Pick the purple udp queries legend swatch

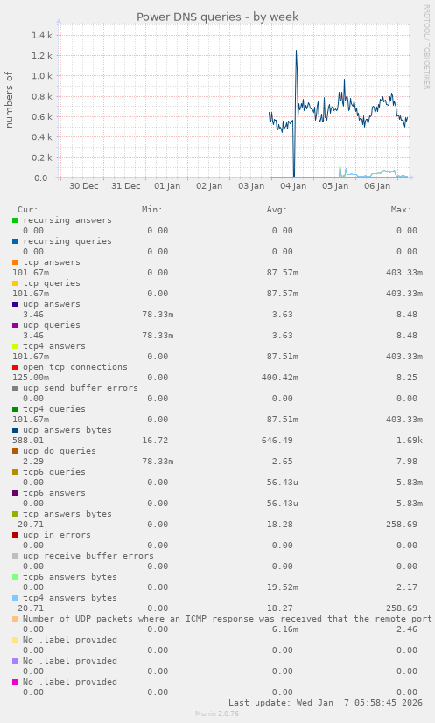[15, 325]
